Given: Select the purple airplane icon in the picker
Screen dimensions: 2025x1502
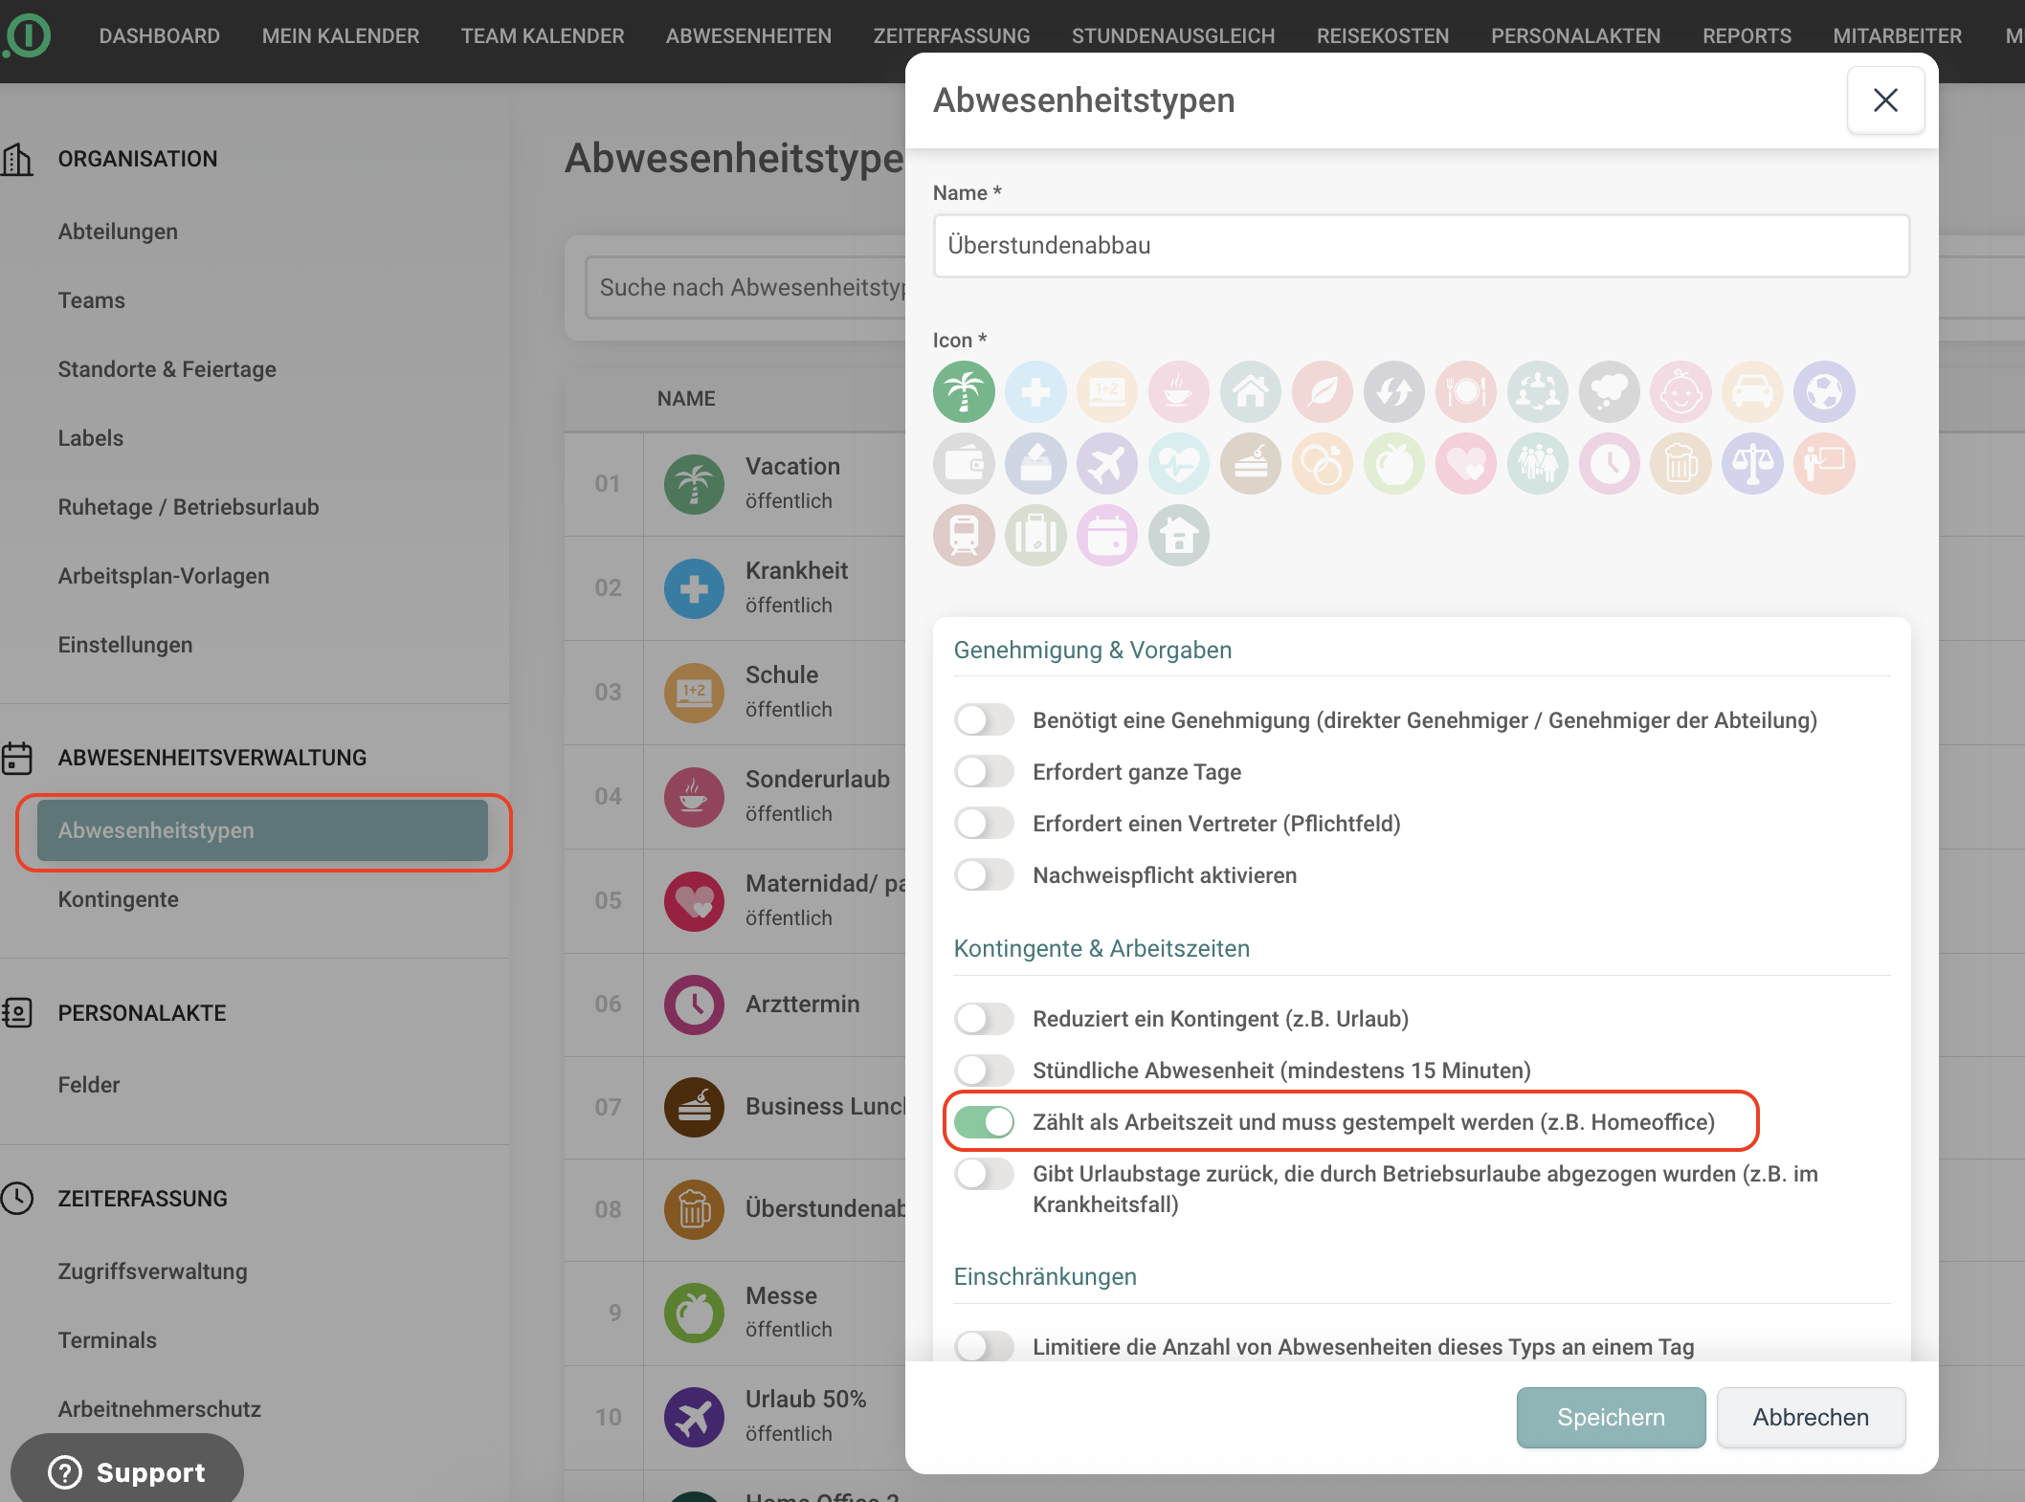Looking at the screenshot, I should [x=1107, y=464].
